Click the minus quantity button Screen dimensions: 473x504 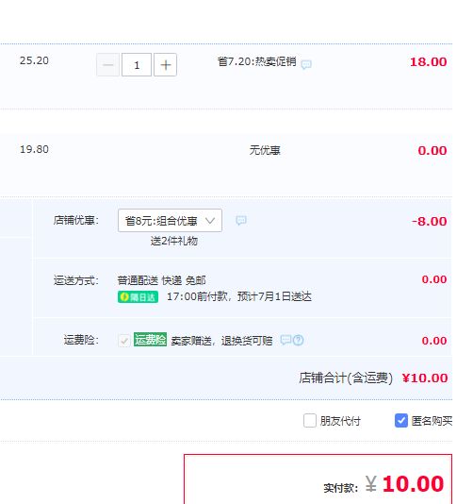(107, 65)
